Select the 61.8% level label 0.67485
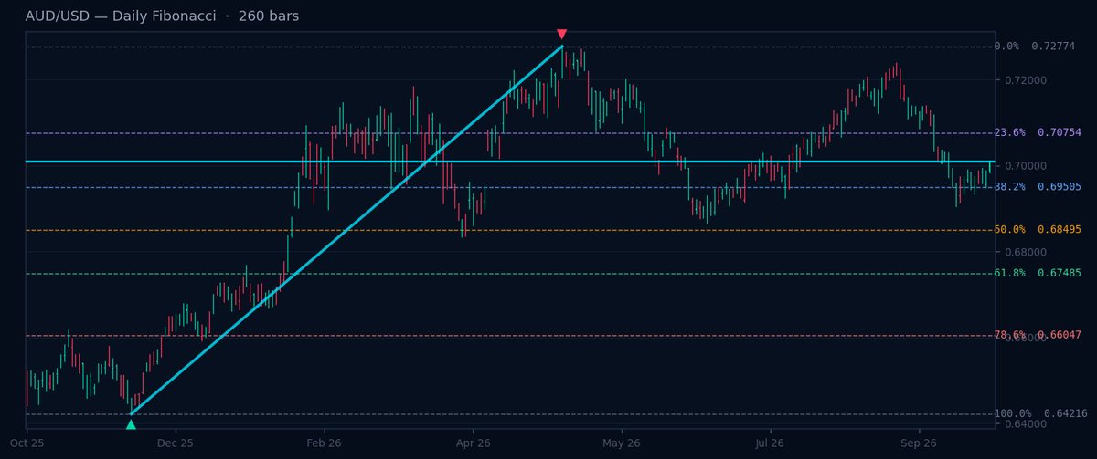Viewport: 1097px width, 459px height. (1037, 274)
